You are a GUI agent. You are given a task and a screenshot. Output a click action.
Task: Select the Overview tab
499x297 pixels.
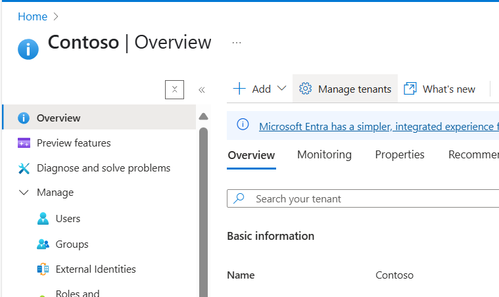point(251,155)
